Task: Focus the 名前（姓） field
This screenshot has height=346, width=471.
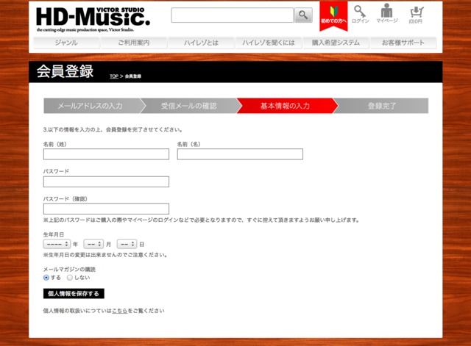Action: [106, 154]
